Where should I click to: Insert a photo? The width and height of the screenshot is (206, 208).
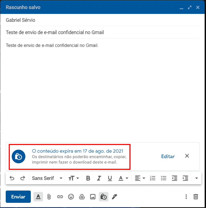point(93,197)
